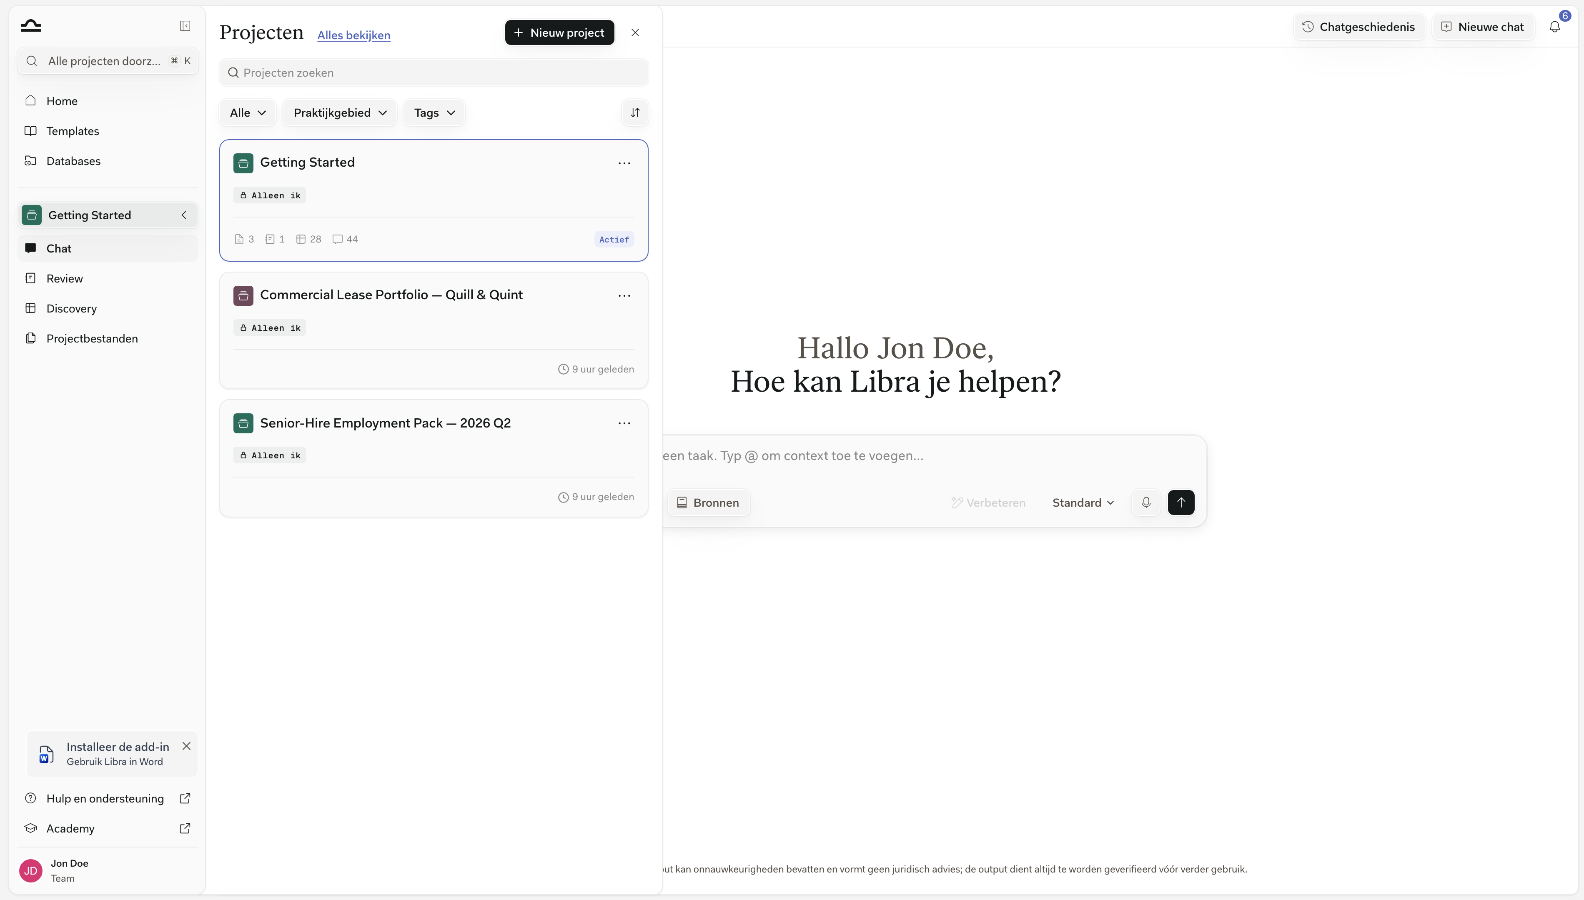The width and height of the screenshot is (1584, 900).
Task: Click the JD user avatar
Action: (31, 870)
